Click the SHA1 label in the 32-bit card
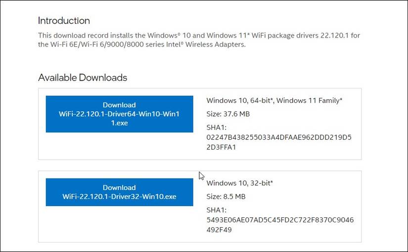Viewport: 408px width, 252px height. click(x=216, y=210)
